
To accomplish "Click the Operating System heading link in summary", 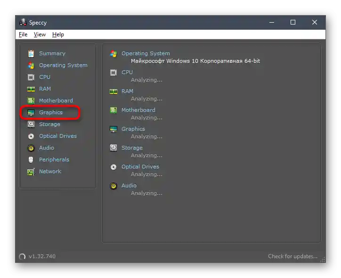I will click(146, 53).
